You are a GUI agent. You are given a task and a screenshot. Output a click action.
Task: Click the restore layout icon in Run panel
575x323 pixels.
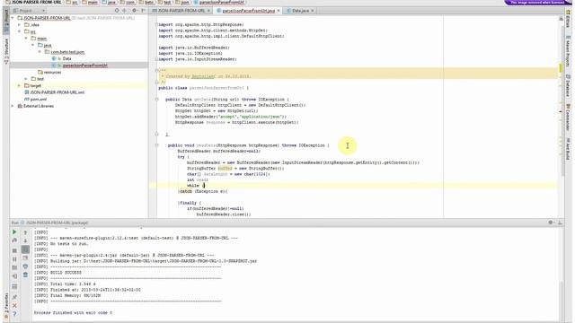pyautogui.click(x=14, y=286)
